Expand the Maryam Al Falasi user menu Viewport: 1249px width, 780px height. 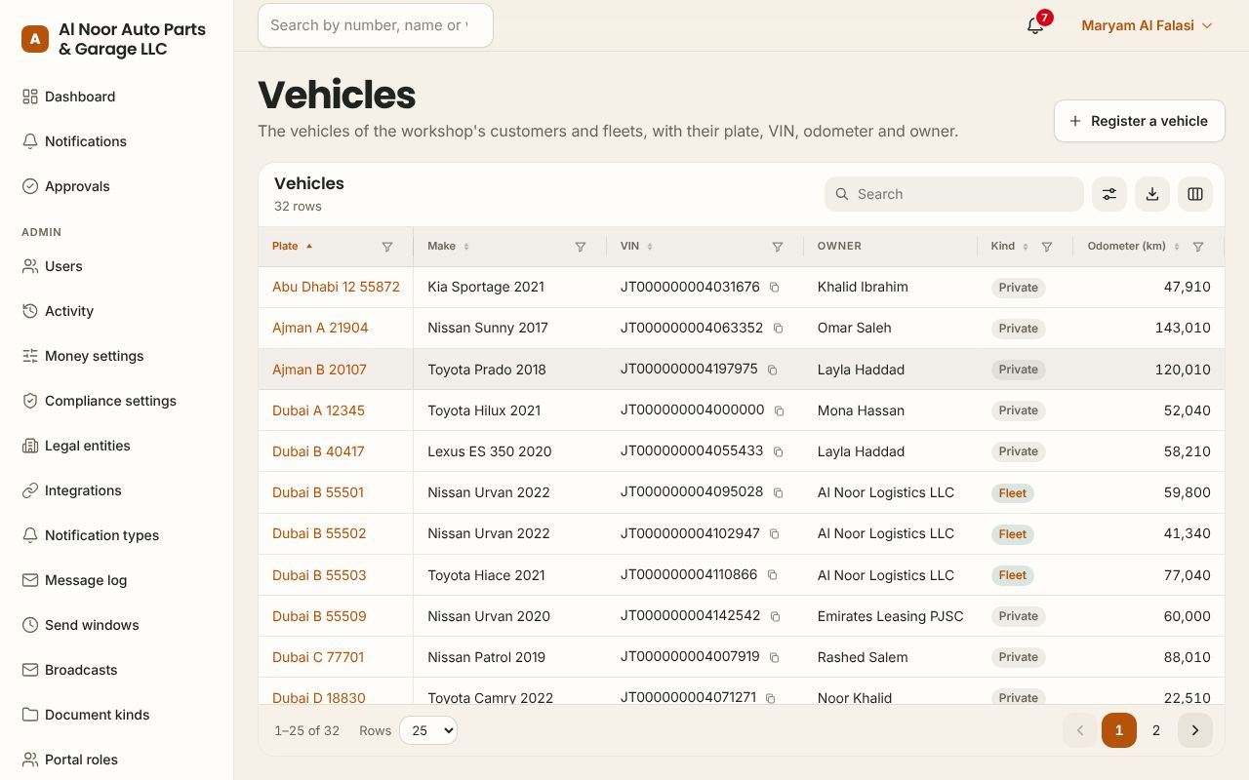[x=1147, y=25]
